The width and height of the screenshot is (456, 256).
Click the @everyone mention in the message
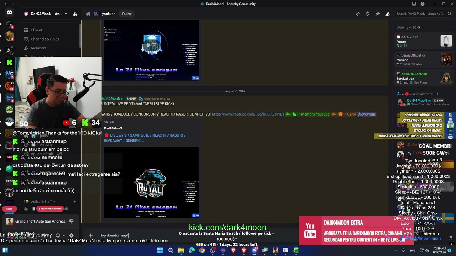367,114
